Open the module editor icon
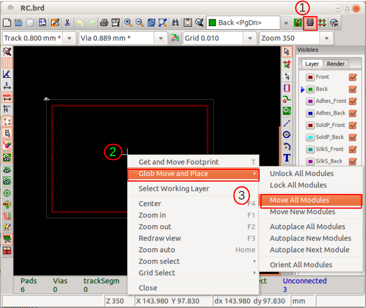 click(x=55, y=23)
